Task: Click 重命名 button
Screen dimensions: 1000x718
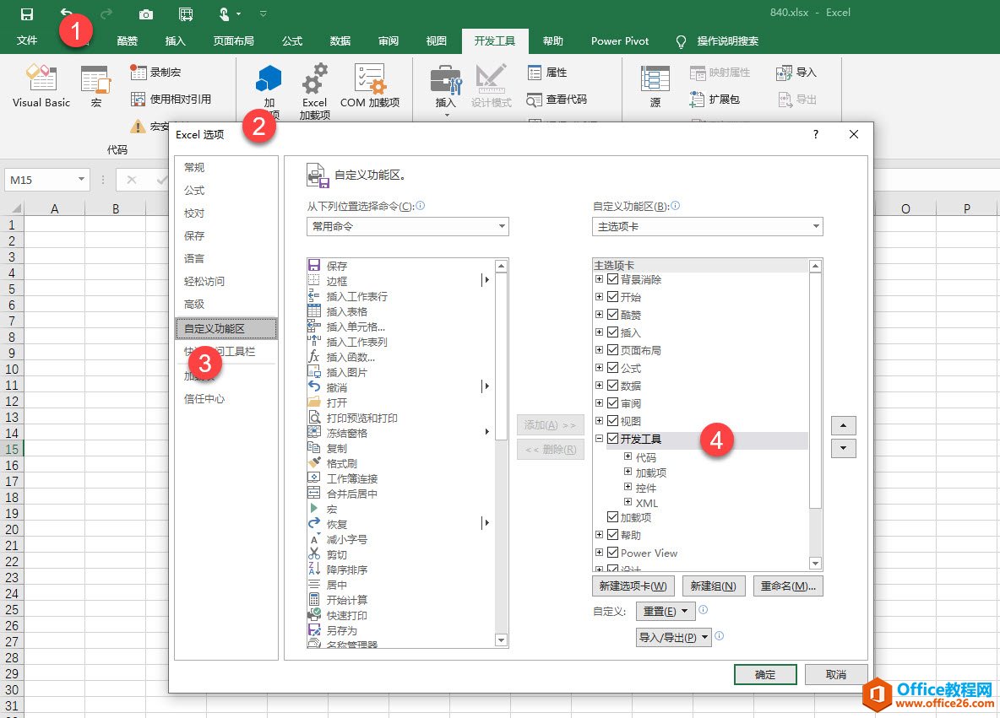Action: click(x=788, y=586)
